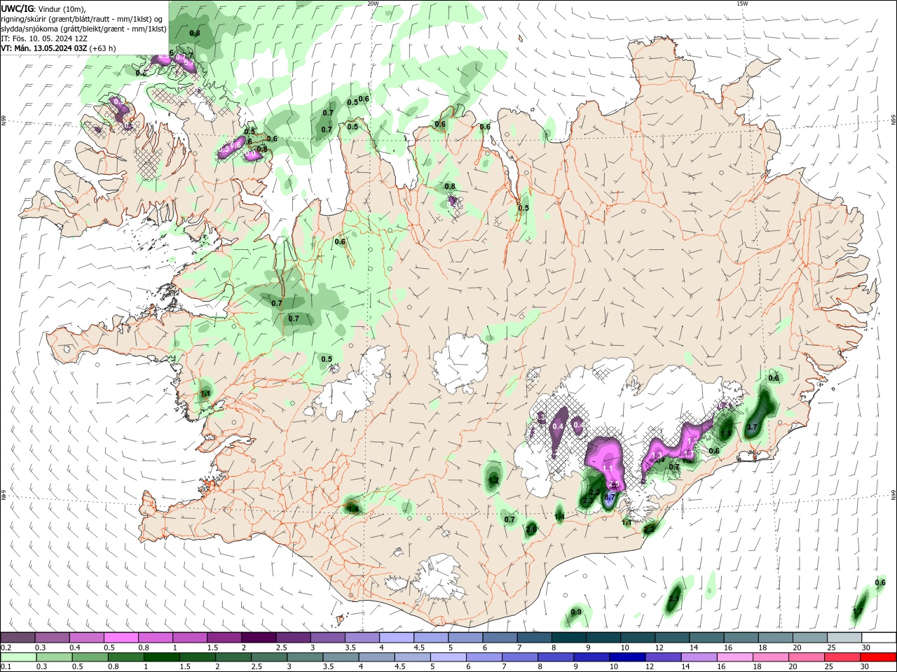Click the pale grey 25 swatch, upper legend
Screen dimensions: 897x672
[844, 638]
